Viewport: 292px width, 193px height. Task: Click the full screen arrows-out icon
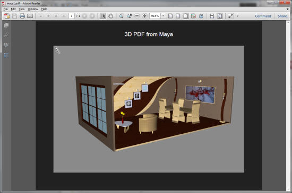220,16
